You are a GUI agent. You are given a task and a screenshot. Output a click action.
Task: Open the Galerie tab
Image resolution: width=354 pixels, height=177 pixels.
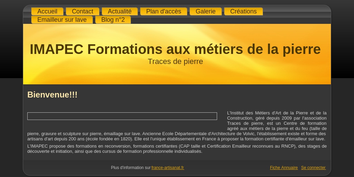click(205, 11)
